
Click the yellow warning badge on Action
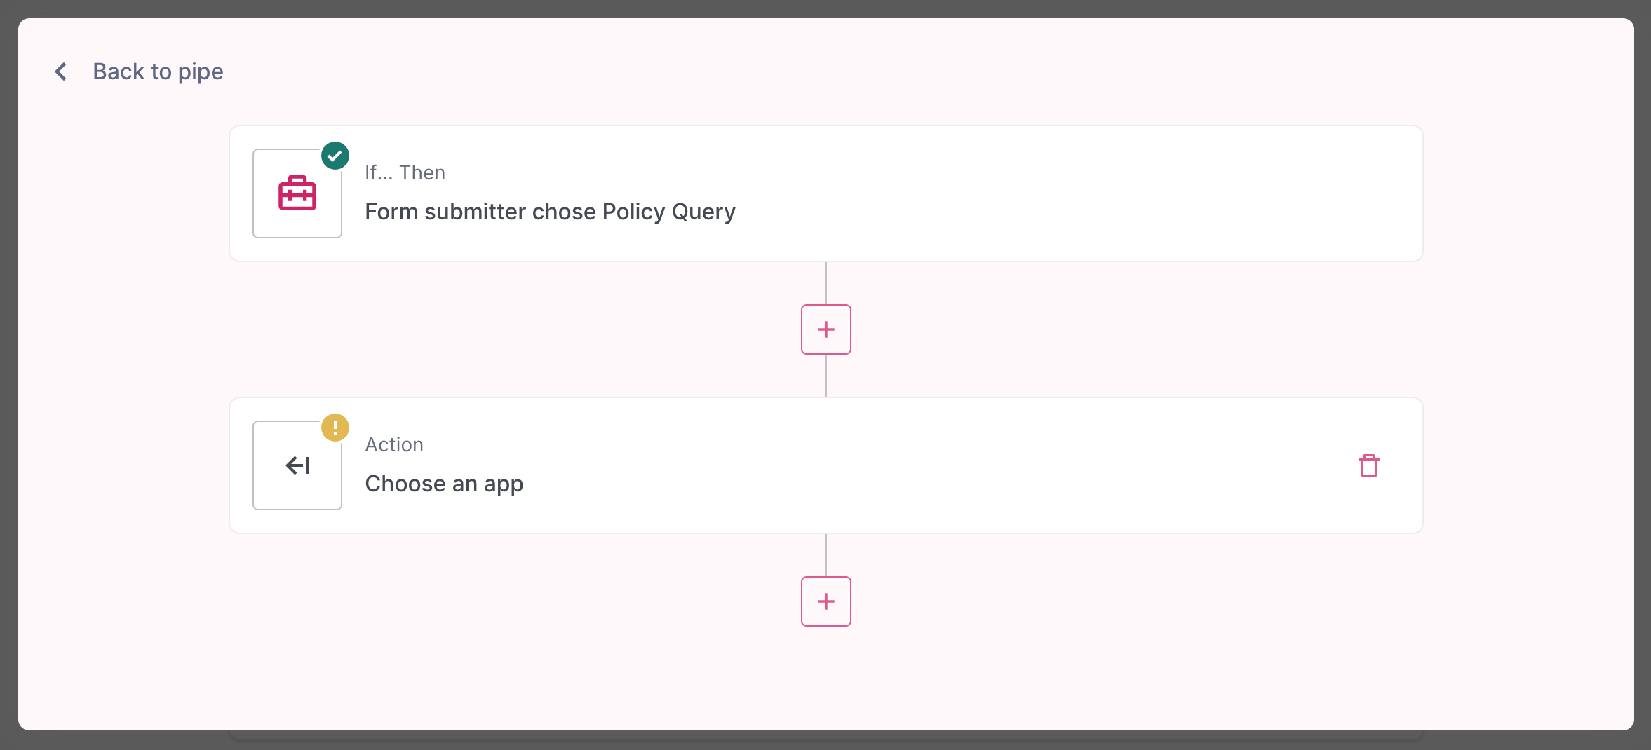pyautogui.click(x=335, y=428)
